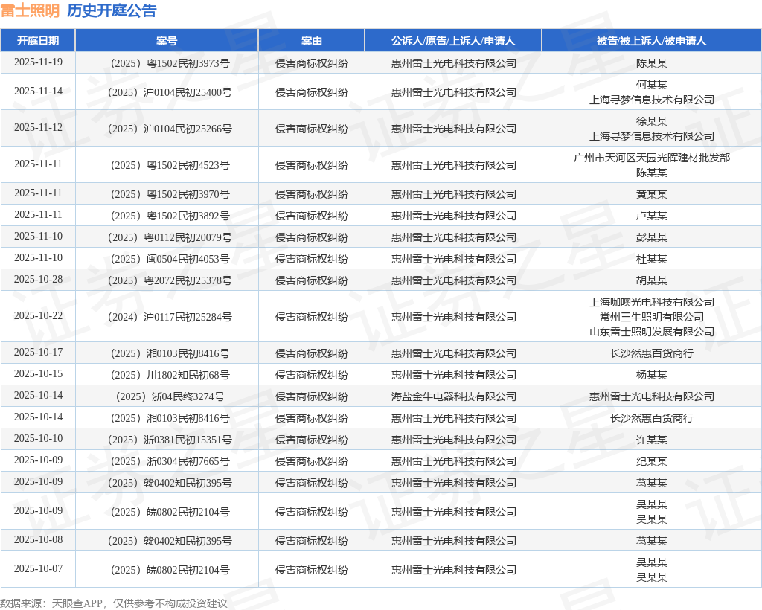Select the date 2025-11-19
This screenshot has height=610, width=762.
click(x=38, y=62)
